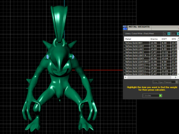This screenshot has width=179, height=134.
Task: Click scroll-right arrow of the table's horizontal scrollbar
Action: point(175,77)
